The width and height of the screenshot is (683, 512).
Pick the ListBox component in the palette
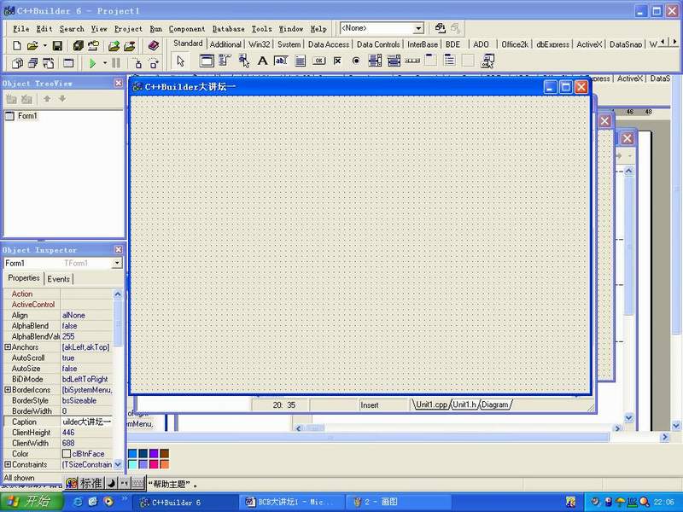click(375, 61)
